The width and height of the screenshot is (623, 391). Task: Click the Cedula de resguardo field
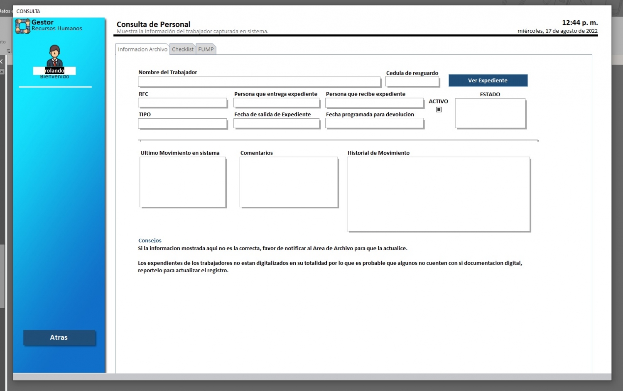(x=412, y=81)
